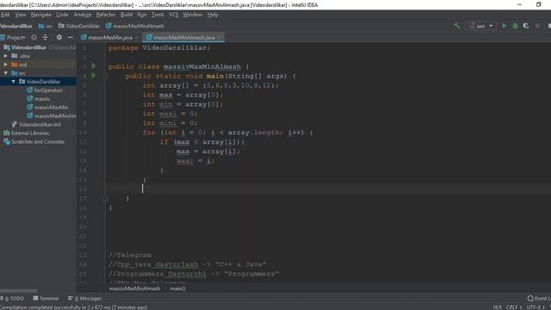Close the massivMaxMin.java tab
Viewport: 551px width, 310px height.
pos(137,38)
